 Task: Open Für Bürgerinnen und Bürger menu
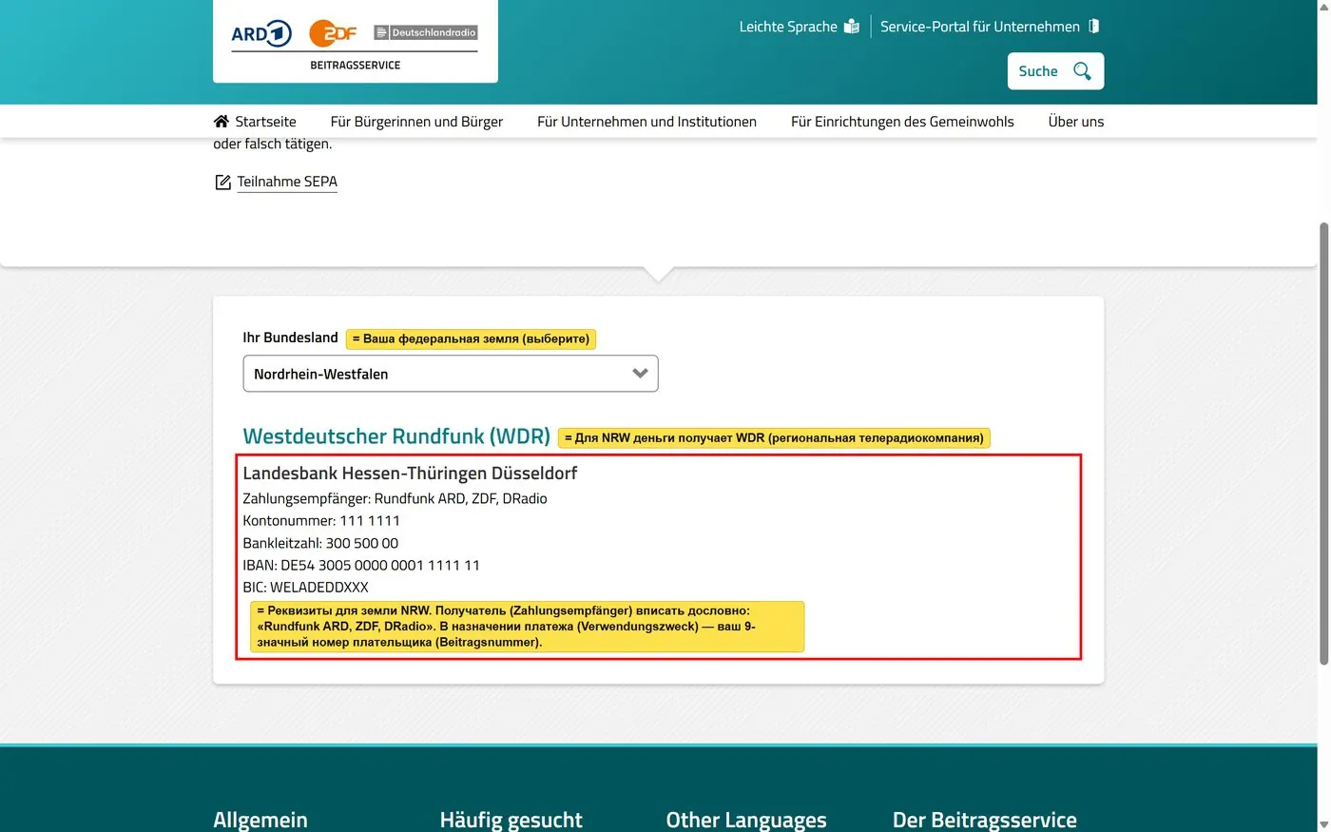pos(416,122)
